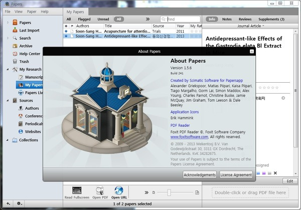Image resolution: width=301 pixels, height=210 pixels.
Task: Select the Info tab
Action: pos(212,19)
